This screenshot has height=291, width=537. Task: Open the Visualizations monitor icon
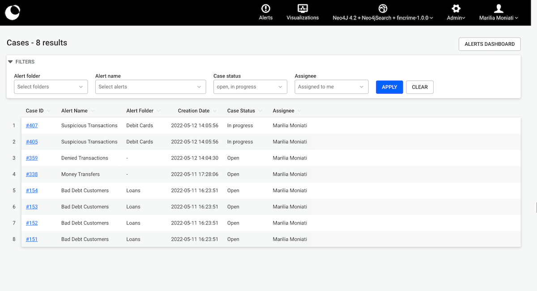coord(303,9)
